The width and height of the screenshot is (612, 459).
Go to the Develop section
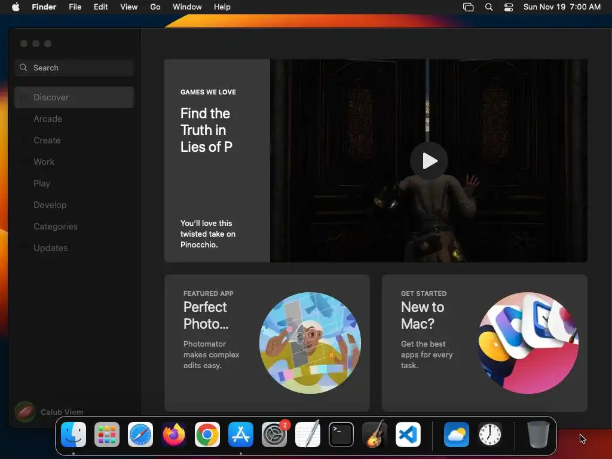coord(74,205)
